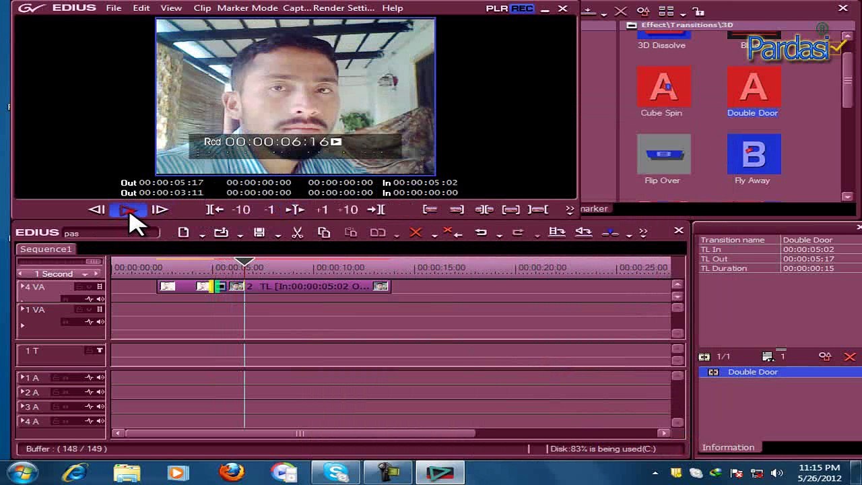This screenshot has width=862, height=485.
Task: Select the Flip Over transition
Action: coord(663,159)
